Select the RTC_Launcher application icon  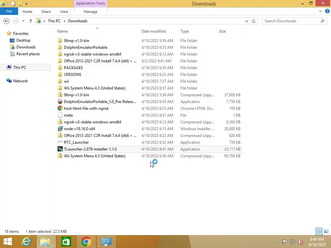click(x=60, y=142)
